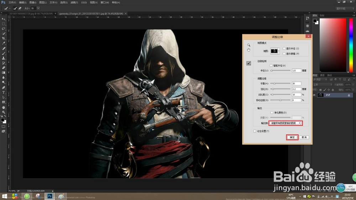
Task: Select the Dodge tool
Action: pyautogui.click(x=4, y=82)
